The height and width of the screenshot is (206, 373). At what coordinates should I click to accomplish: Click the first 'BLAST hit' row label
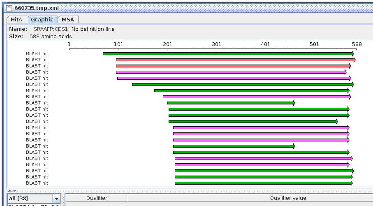[x=37, y=53]
